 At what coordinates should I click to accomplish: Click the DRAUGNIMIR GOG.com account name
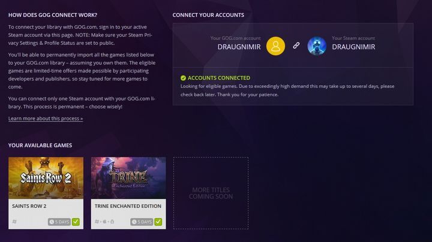click(239, 47)
